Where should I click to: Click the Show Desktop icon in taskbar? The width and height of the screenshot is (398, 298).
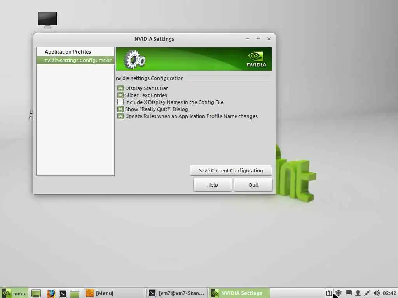tap(36, 293)
